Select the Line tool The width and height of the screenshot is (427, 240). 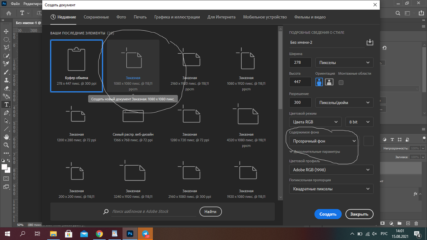[6, 129]
